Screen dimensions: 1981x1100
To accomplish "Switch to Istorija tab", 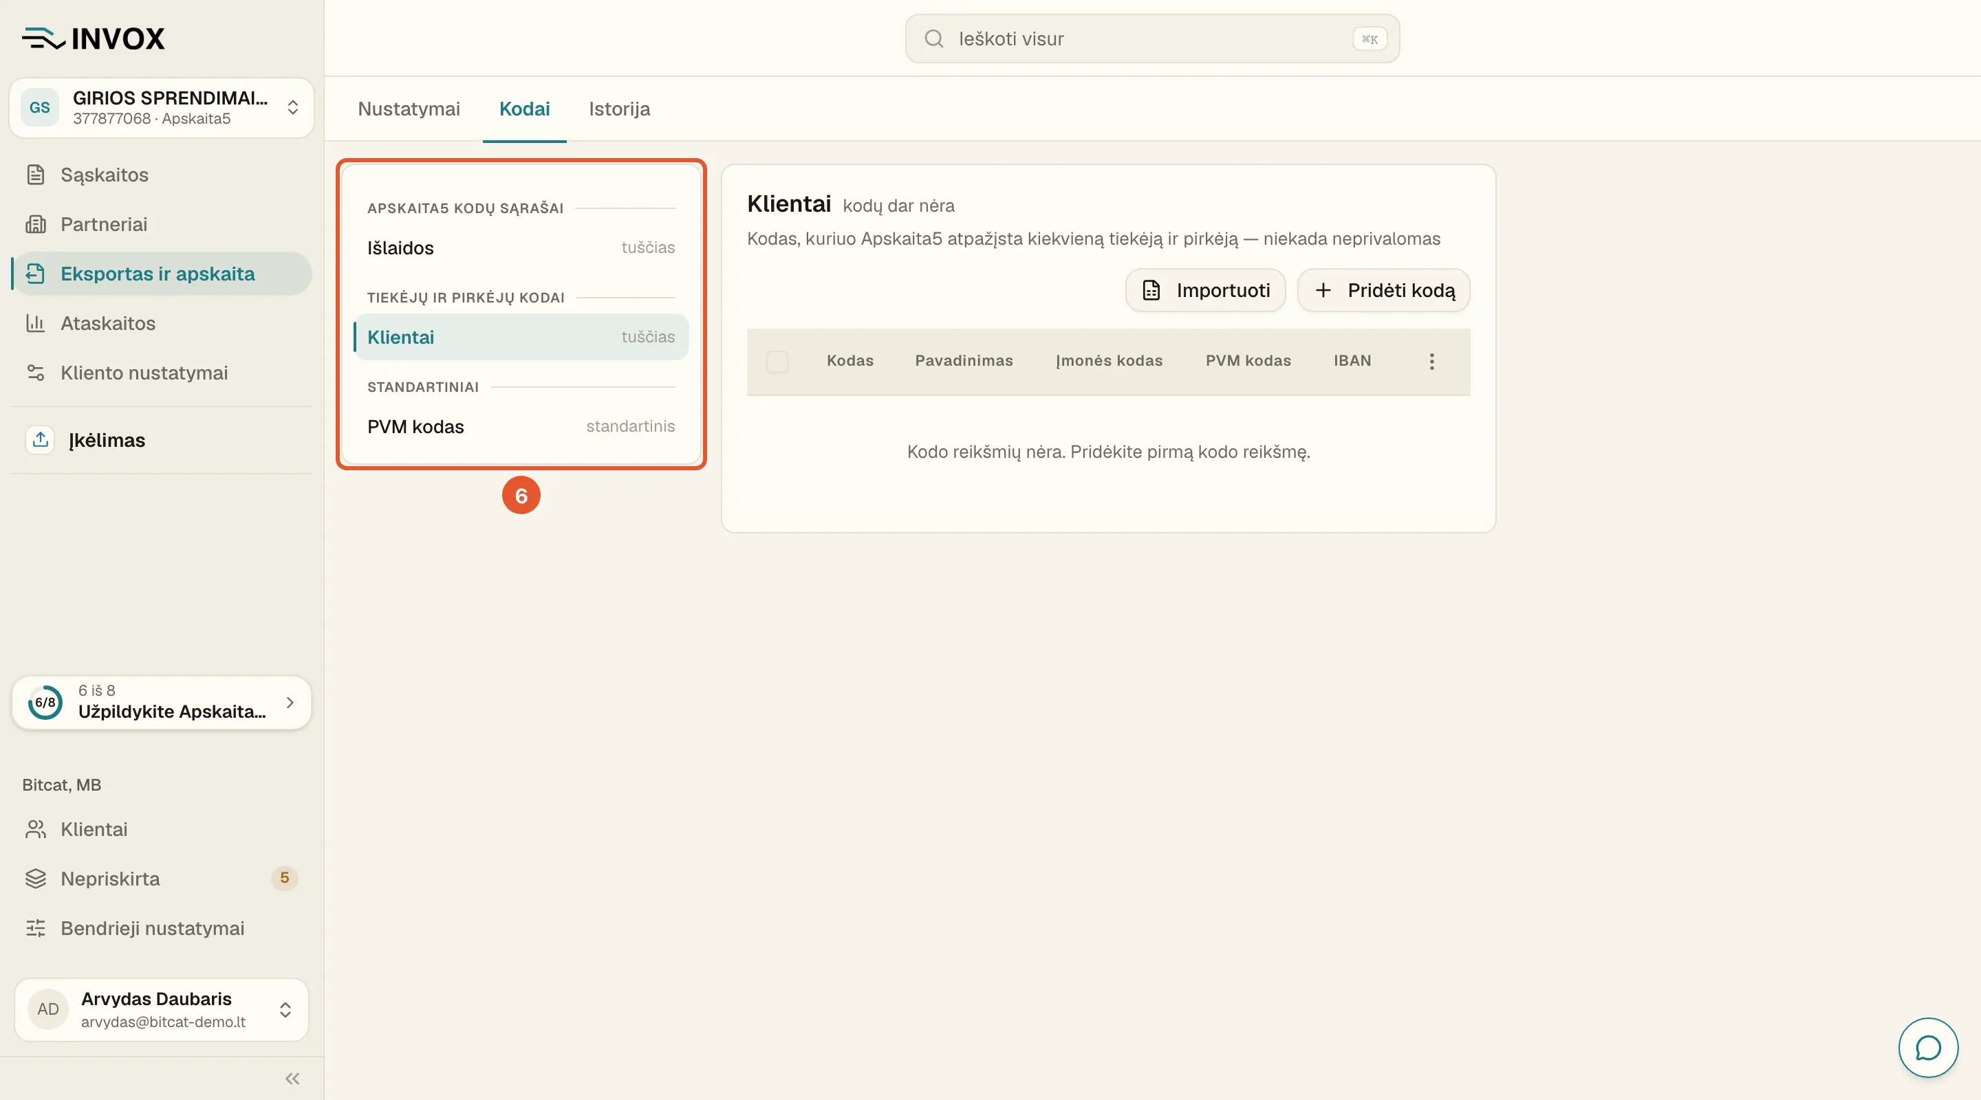I will coord(619,109).
